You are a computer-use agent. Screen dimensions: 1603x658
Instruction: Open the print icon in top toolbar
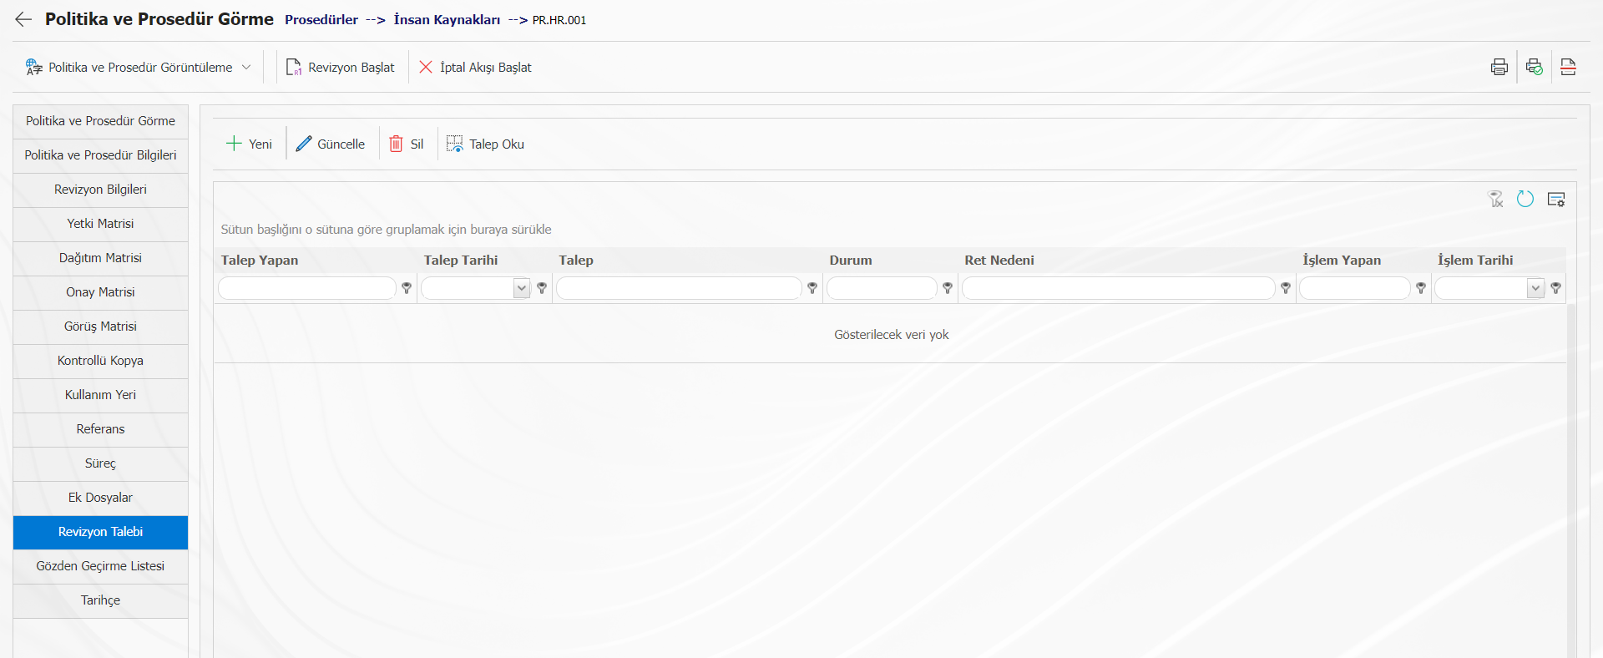click(x=1499, y=67)
